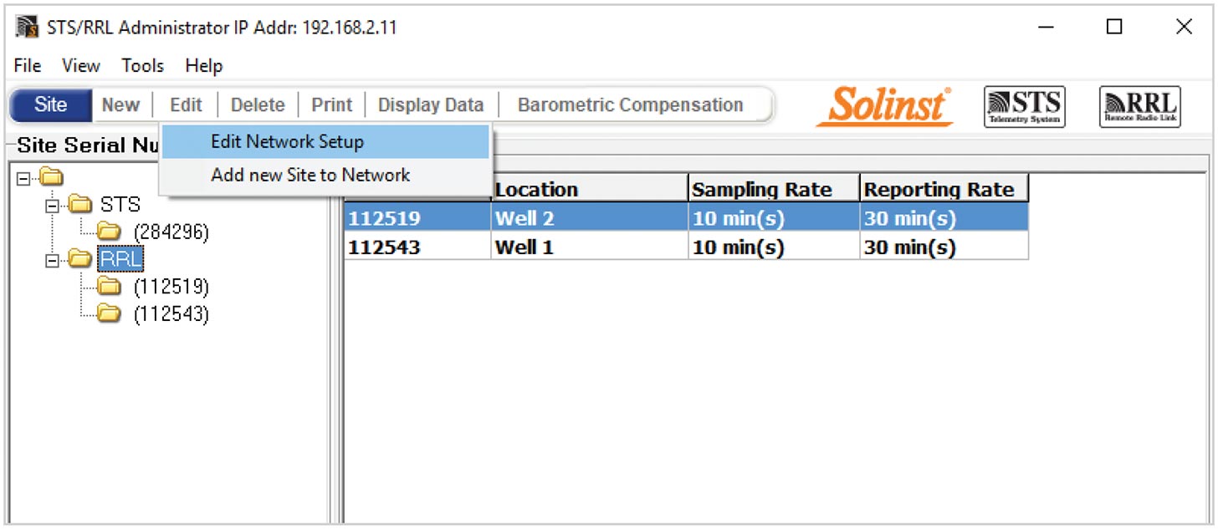
Task: Select Edit Network Setup from the menu
Action: (x=287, y=141)
